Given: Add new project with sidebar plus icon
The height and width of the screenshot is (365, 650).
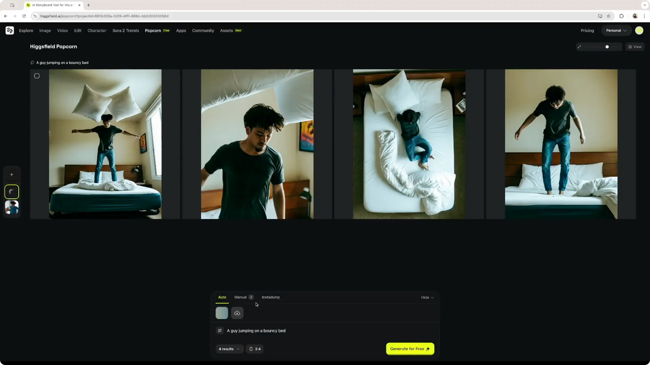Looking at the screenshot, I should 12,174.
